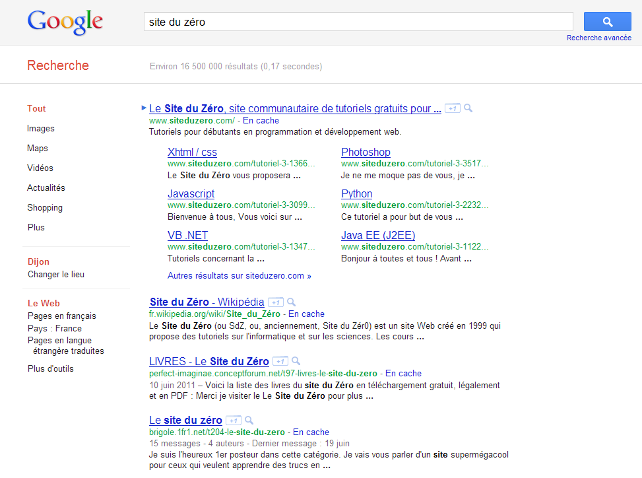Filter by Pages en français
This screenshot has width=642, height=478.
(62, 316)
